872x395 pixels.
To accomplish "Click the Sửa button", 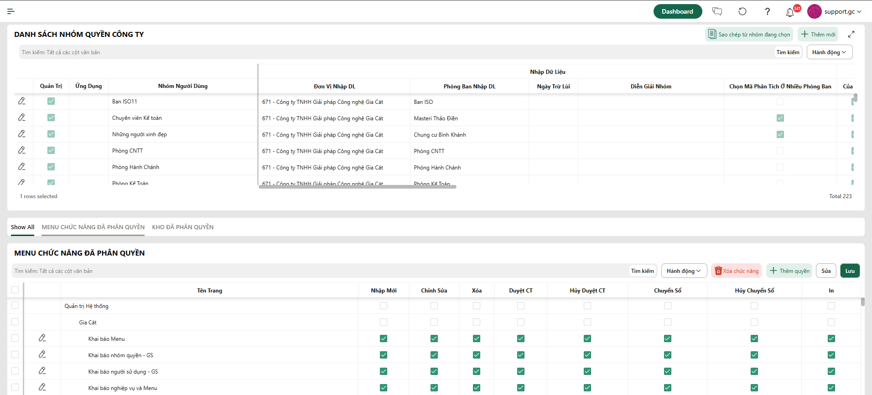I will click(826, 271).
